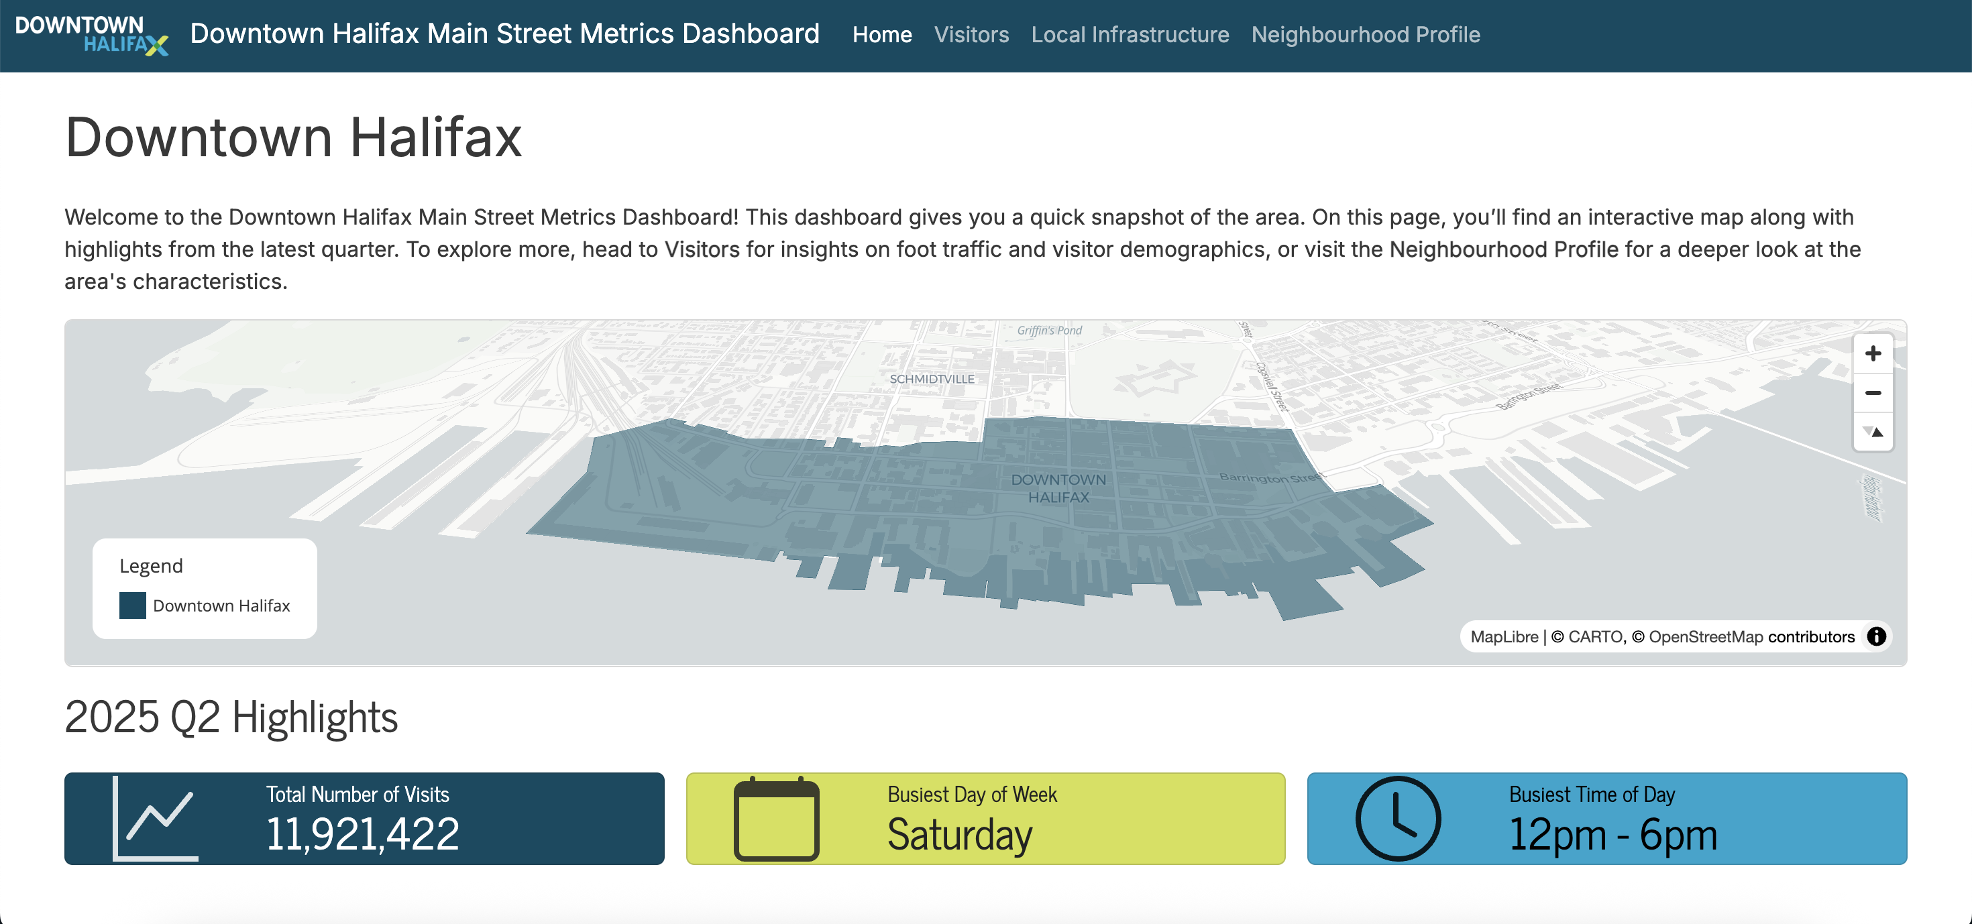Click the clock icon on blue card
The width and height of the screenshot is (1972, 924).
click(x=1397, y=818)
